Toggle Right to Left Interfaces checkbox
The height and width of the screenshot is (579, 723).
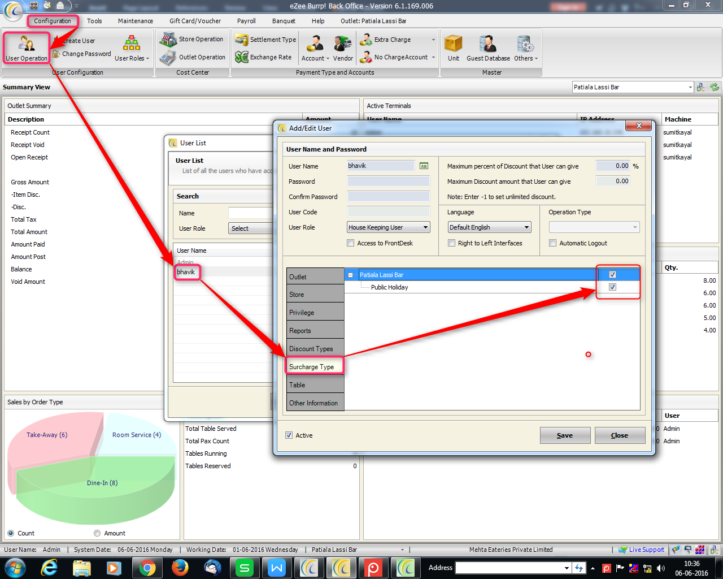[x=452, y=243]
